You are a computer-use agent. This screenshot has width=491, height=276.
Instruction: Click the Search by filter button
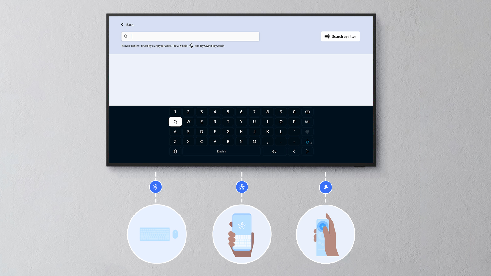point(340,36)
